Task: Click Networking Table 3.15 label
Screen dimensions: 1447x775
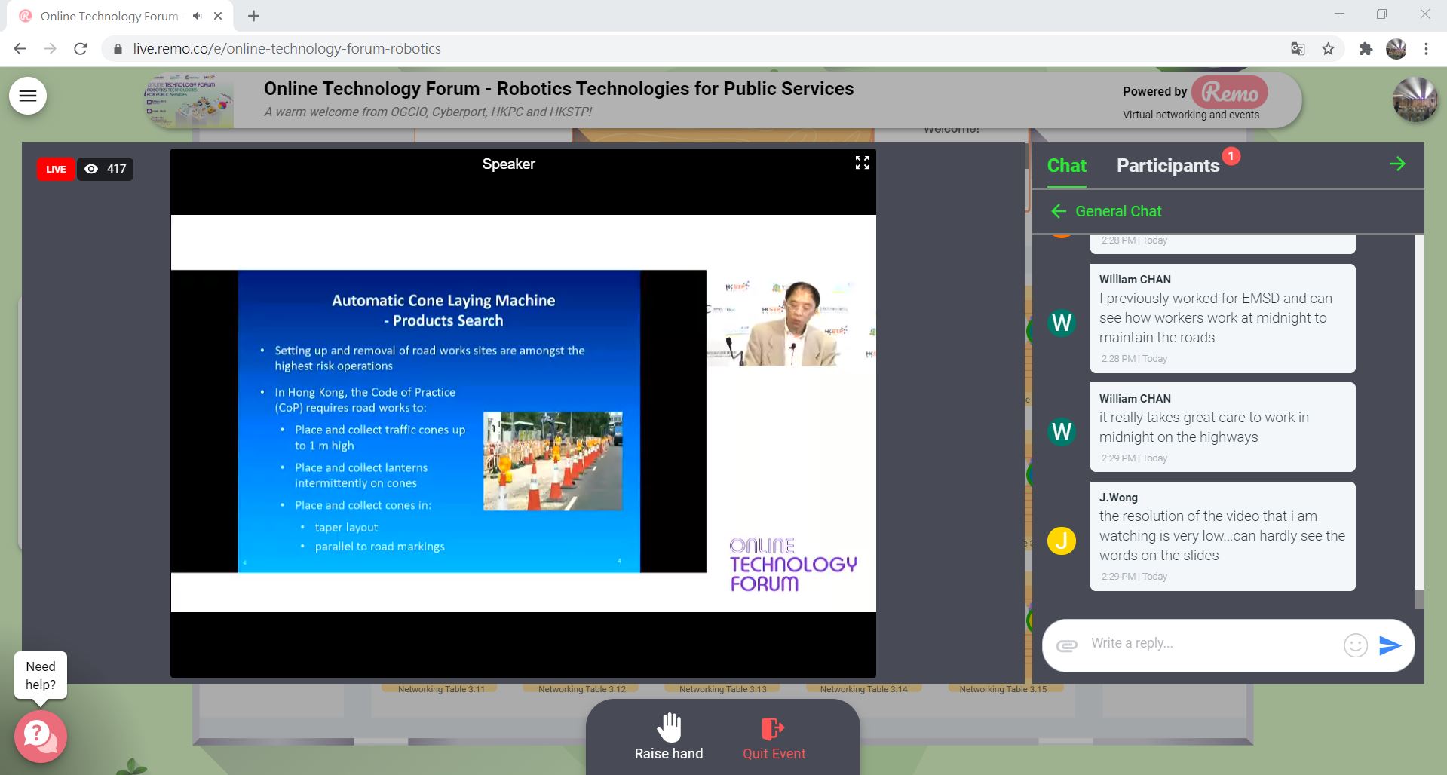Action: (x=1003, y=688)
